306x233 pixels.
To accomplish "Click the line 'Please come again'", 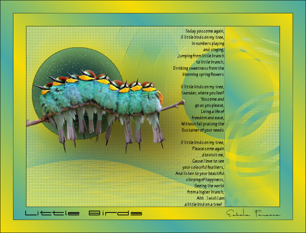I will pos(208,149).
